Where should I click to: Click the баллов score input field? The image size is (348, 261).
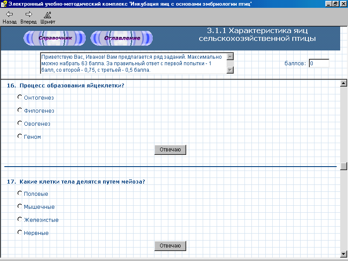tap(319, 64)
